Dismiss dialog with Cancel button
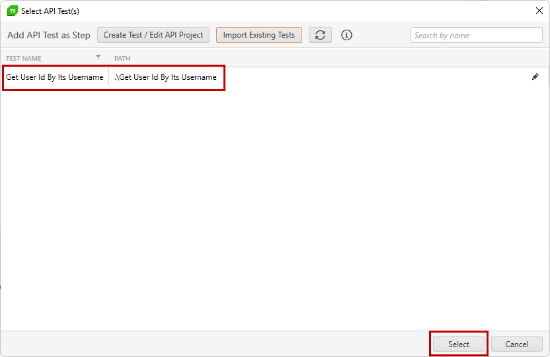 pos(517,344)
